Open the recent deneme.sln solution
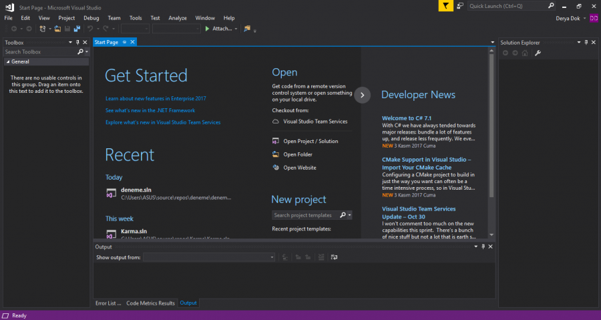The image size is (601, 320). pos(136,190)
